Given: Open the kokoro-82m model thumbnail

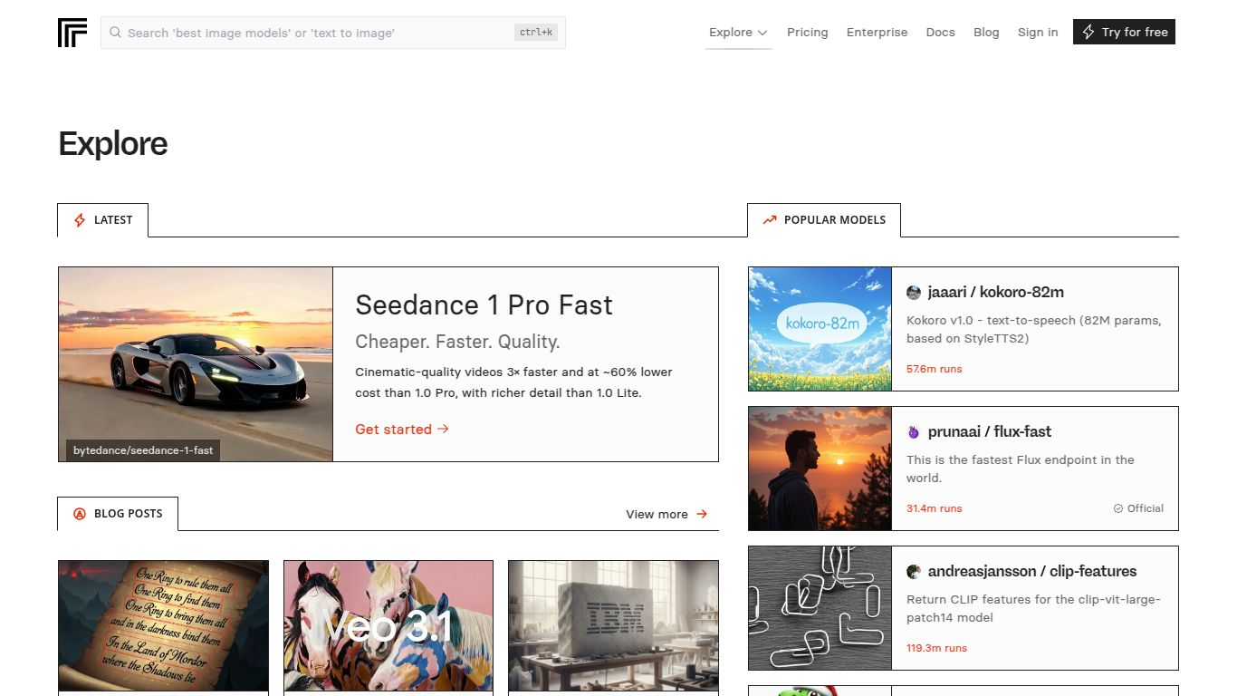Looking at the screenshot, I should tap(820, 329).
